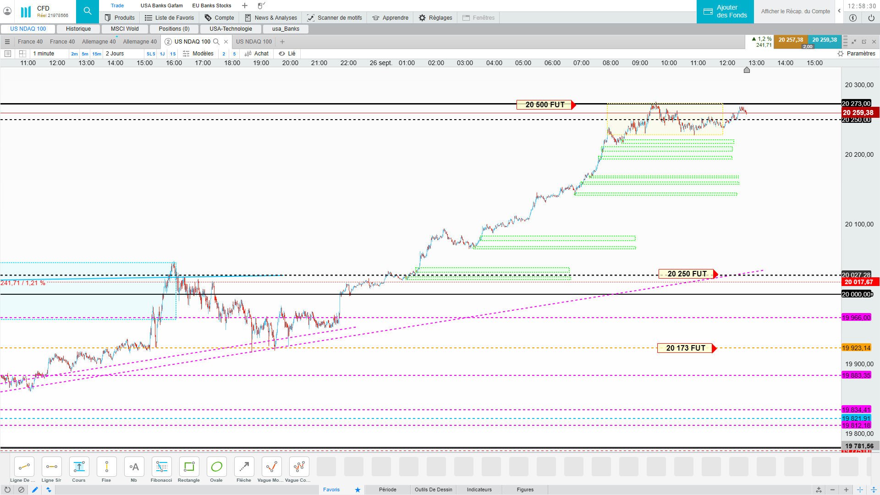Screen dimensions: 880x495
Task: Switch to the USA-Technologie tab
Action: [231, 29]
